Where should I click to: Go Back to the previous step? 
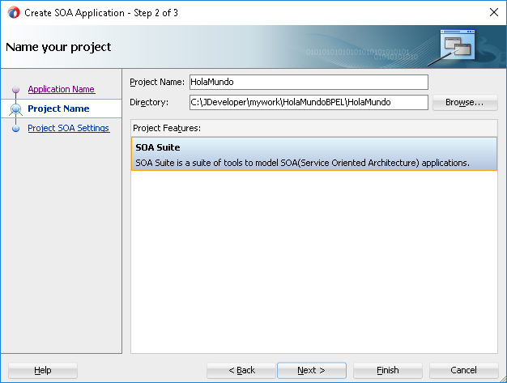click(x=241, y=370)
